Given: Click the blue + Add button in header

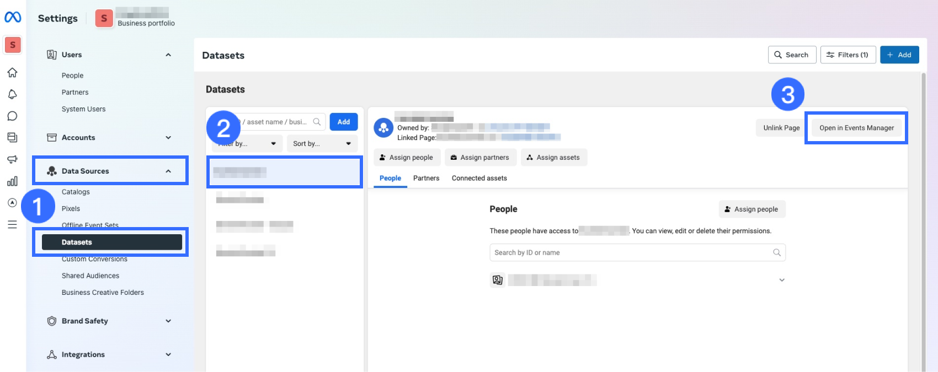Looking at the screenshot, I should tap(899, 55).
